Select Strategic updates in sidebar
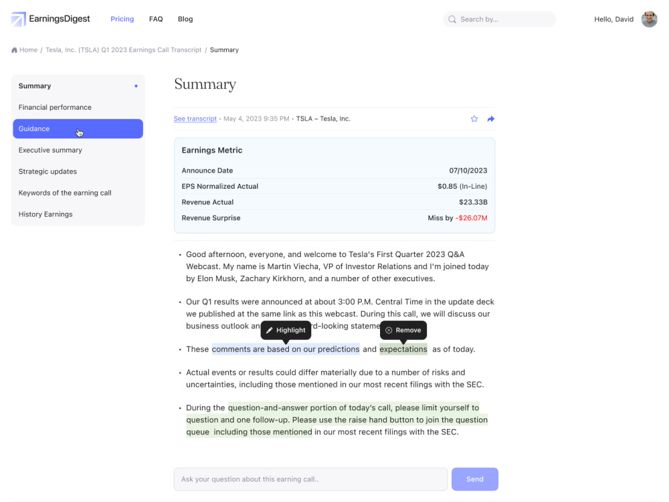The height and width of the screenshot is (502, 669). click(78, 171)
